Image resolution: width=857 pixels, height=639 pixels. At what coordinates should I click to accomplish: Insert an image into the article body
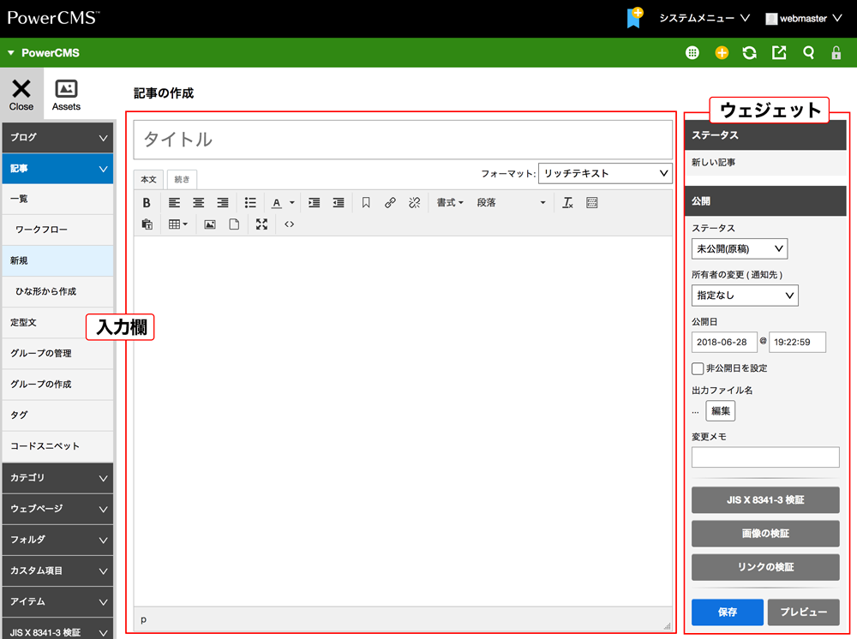tap(209, 224)
